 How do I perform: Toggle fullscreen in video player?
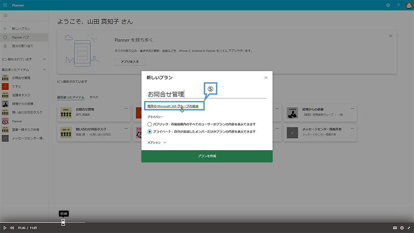point(409,228)
